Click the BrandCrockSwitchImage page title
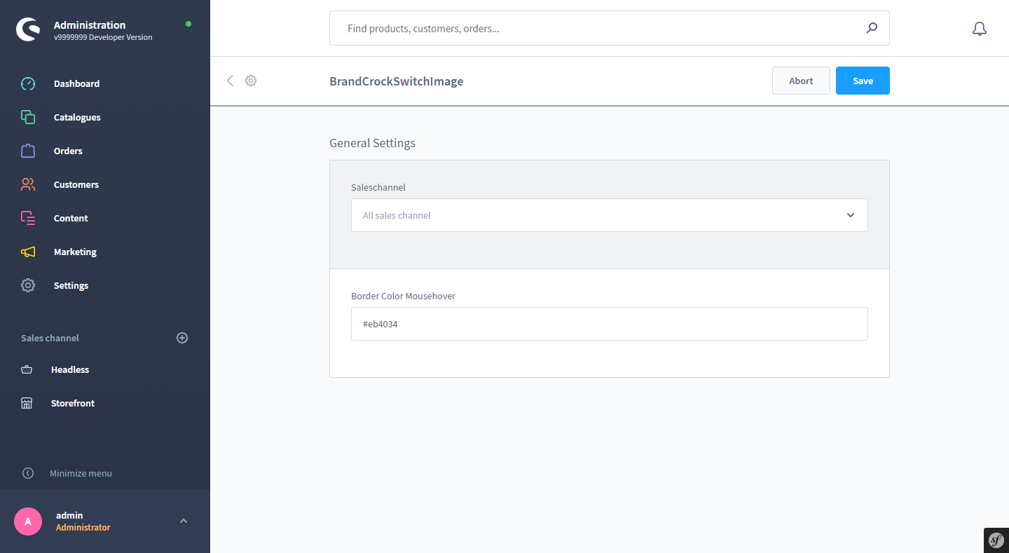Screen dimensions: 1009x553 397,81
